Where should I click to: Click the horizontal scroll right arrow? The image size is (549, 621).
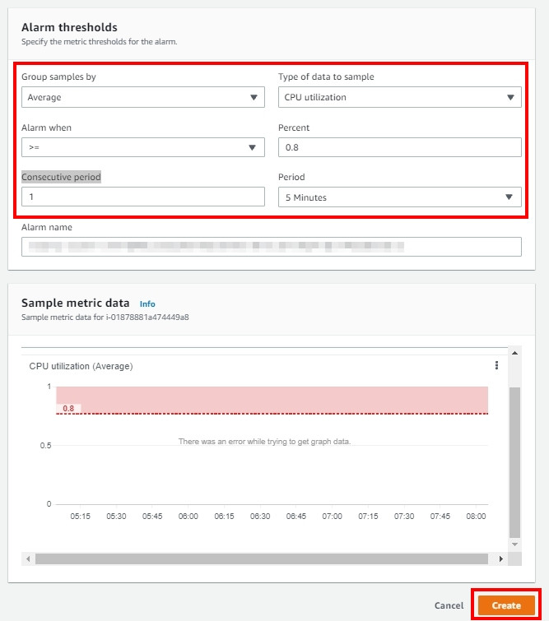click(501, 558)
